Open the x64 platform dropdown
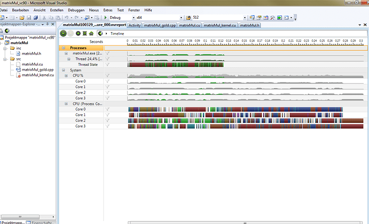 (x=181, y=18)
